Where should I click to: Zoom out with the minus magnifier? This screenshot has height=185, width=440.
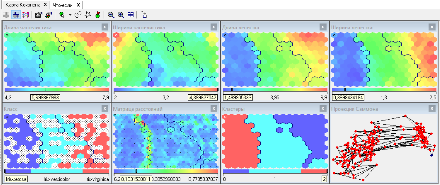[x=111, y=15]
